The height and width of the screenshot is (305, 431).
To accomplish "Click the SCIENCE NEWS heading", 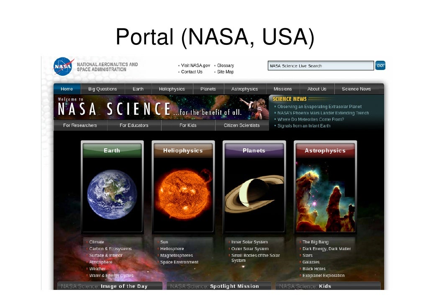I will coord(290,99).
